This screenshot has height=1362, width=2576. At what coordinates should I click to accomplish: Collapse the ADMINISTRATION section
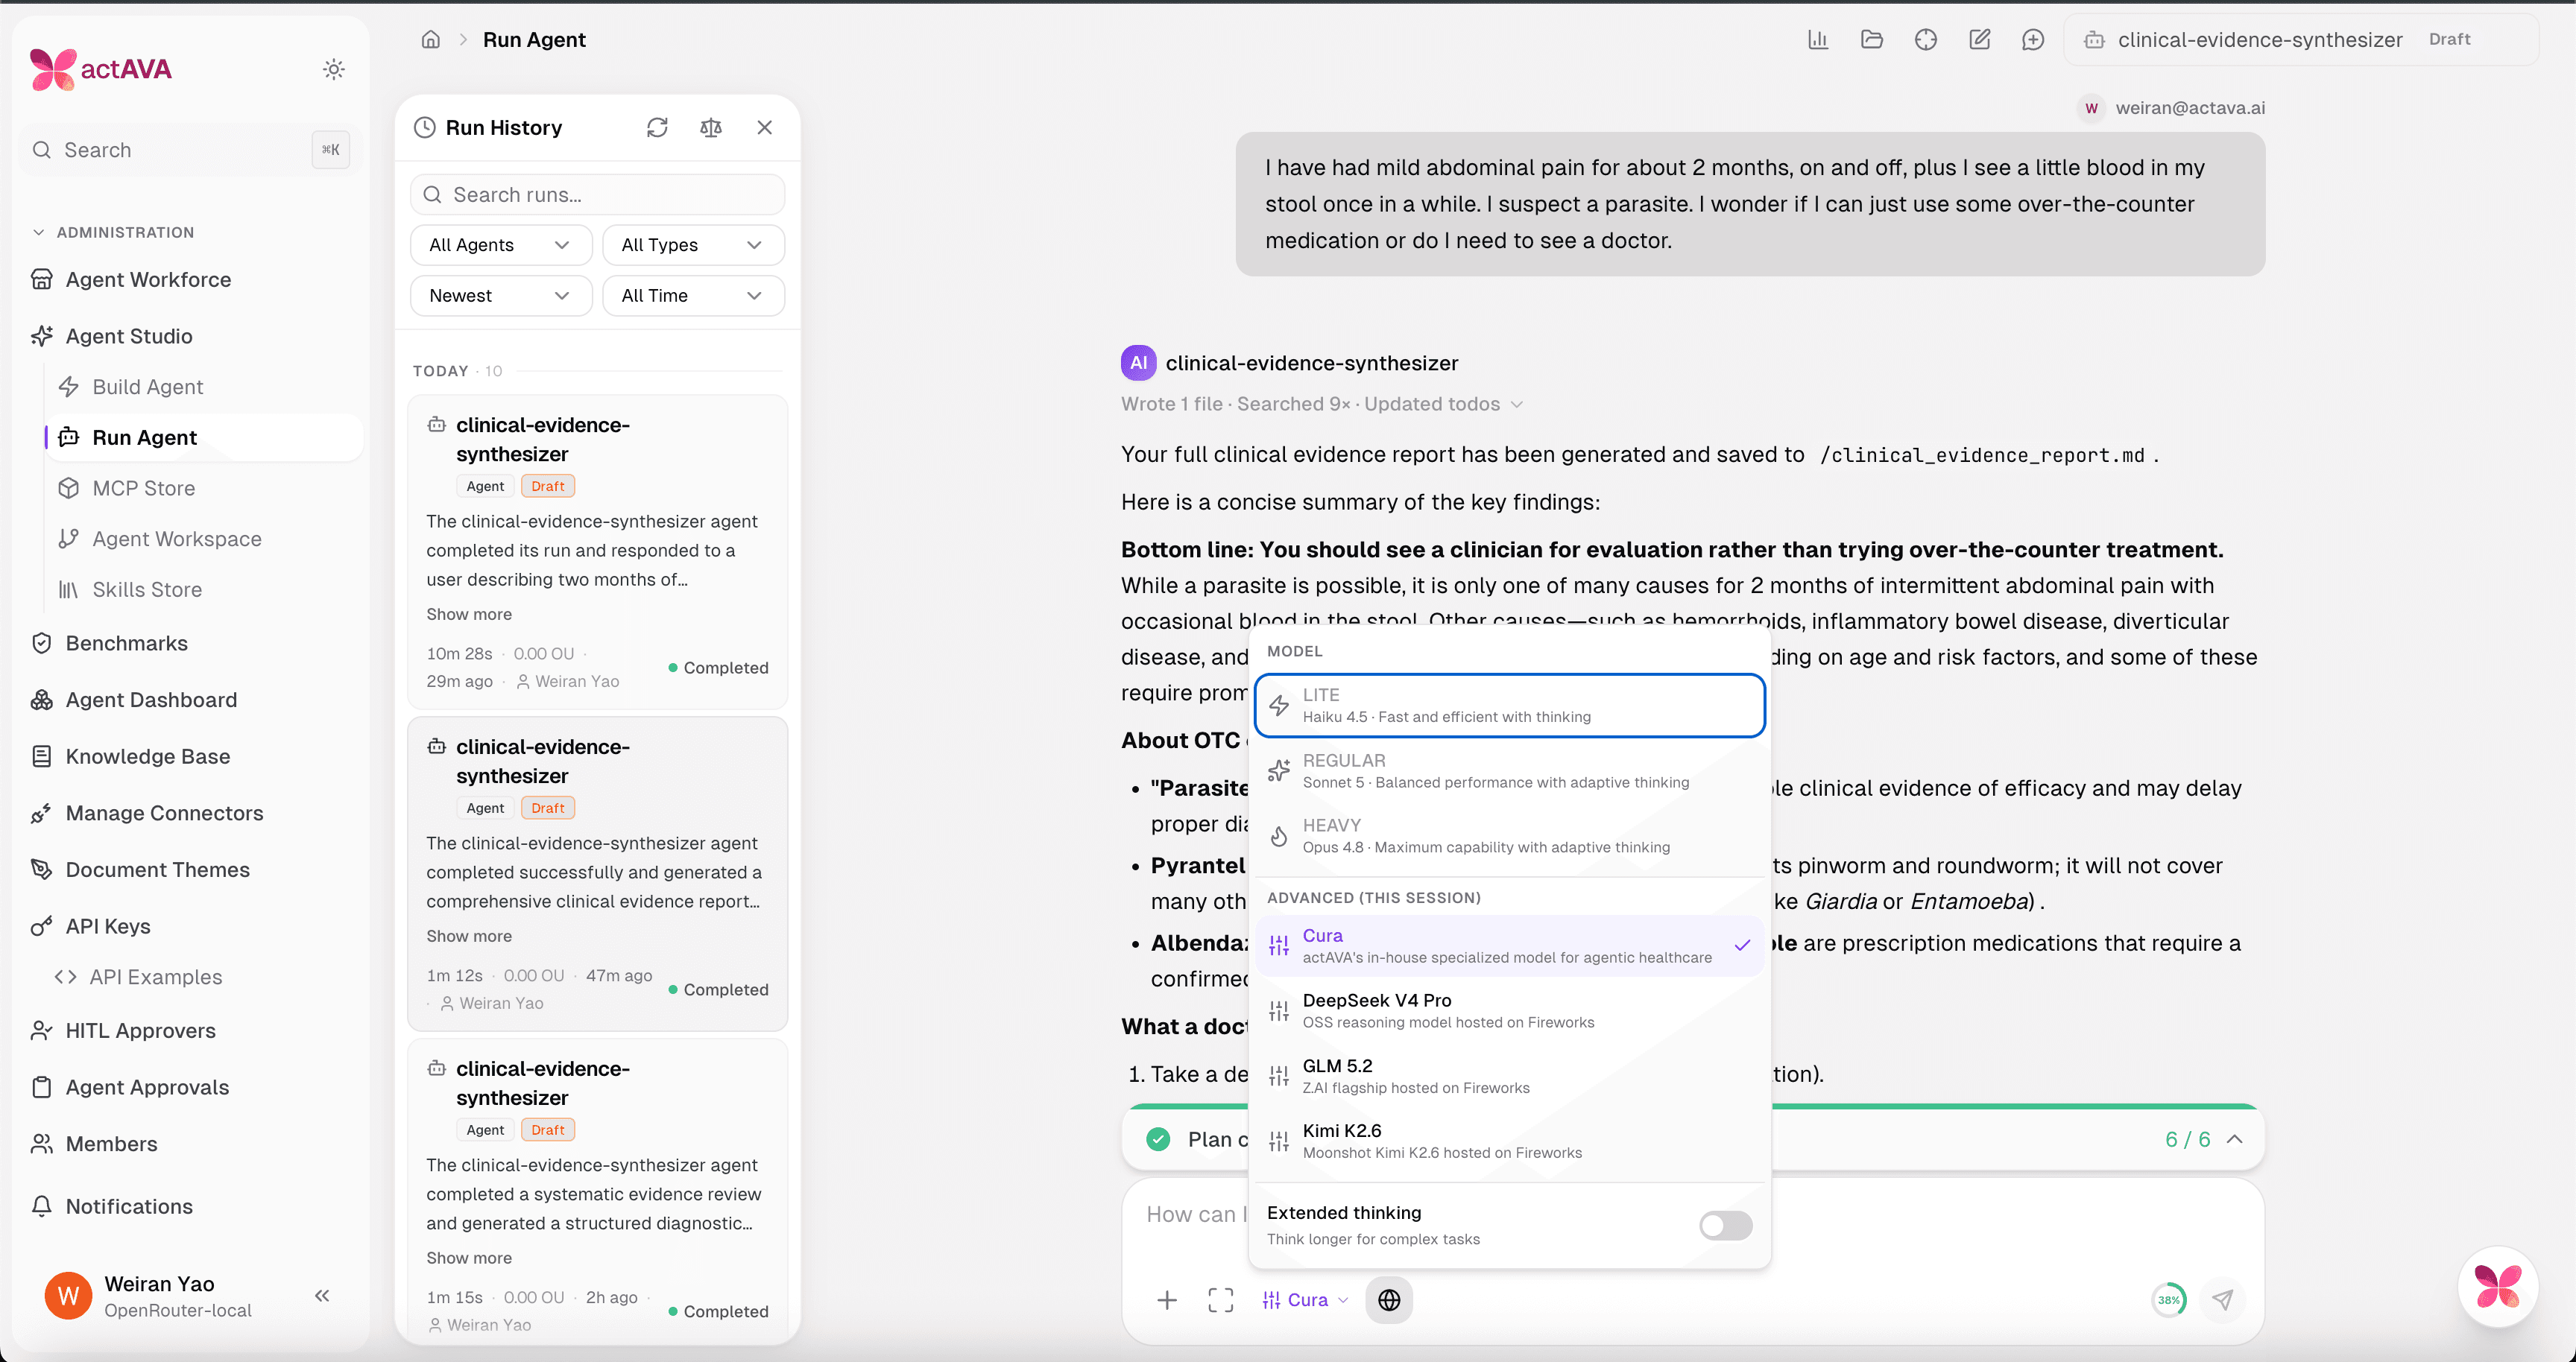(113, 232)
